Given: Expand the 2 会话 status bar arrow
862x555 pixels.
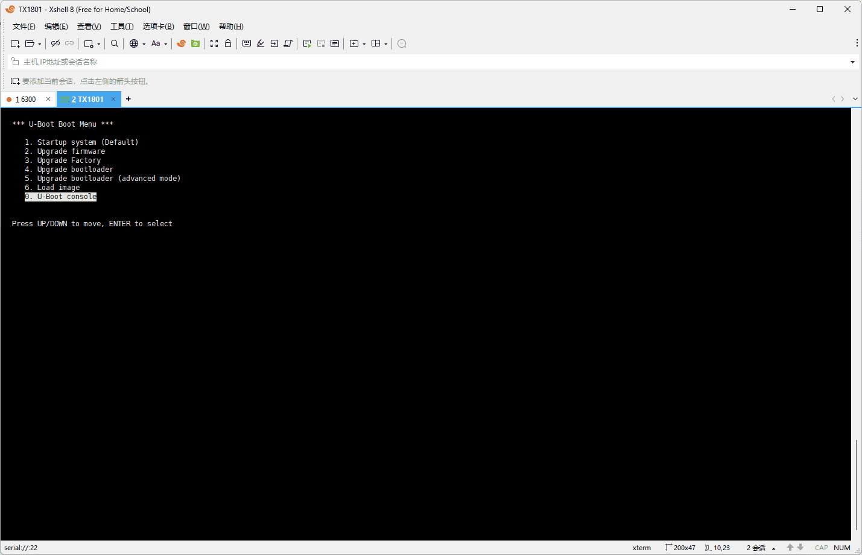Looking at the screenshot, I should click(x=773, y=548).
